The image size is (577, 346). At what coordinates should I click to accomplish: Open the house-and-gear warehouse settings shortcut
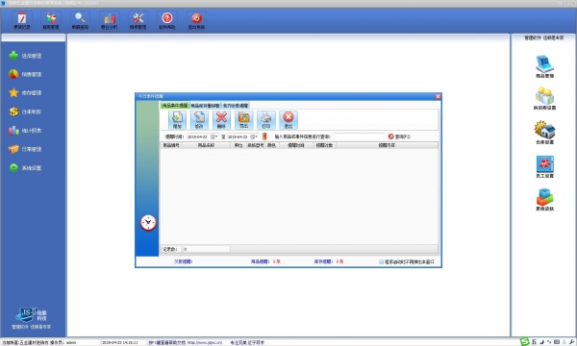tap(544, 132)
